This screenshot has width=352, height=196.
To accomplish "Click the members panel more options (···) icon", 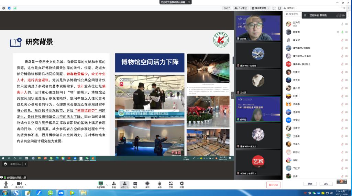I will 341,8.
